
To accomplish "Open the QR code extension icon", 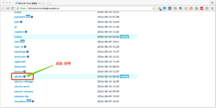I will coord(170,8).
